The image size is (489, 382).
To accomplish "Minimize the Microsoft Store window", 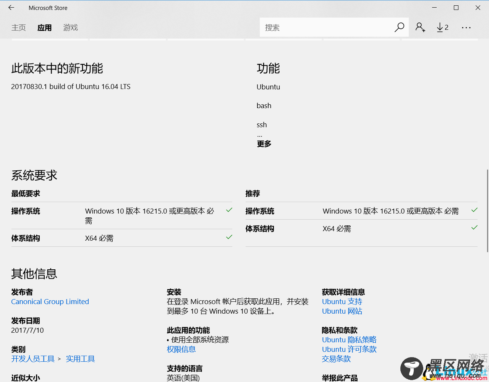I will pos(434,8).
